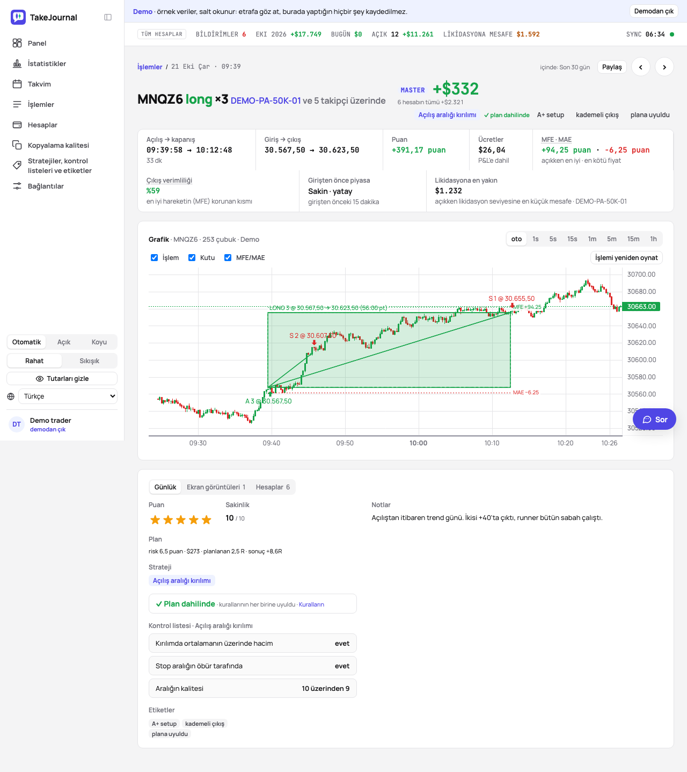Switch to Ekran görüntüleri tab
Screen dimensions: 687x772
click(x=216, y=487)
